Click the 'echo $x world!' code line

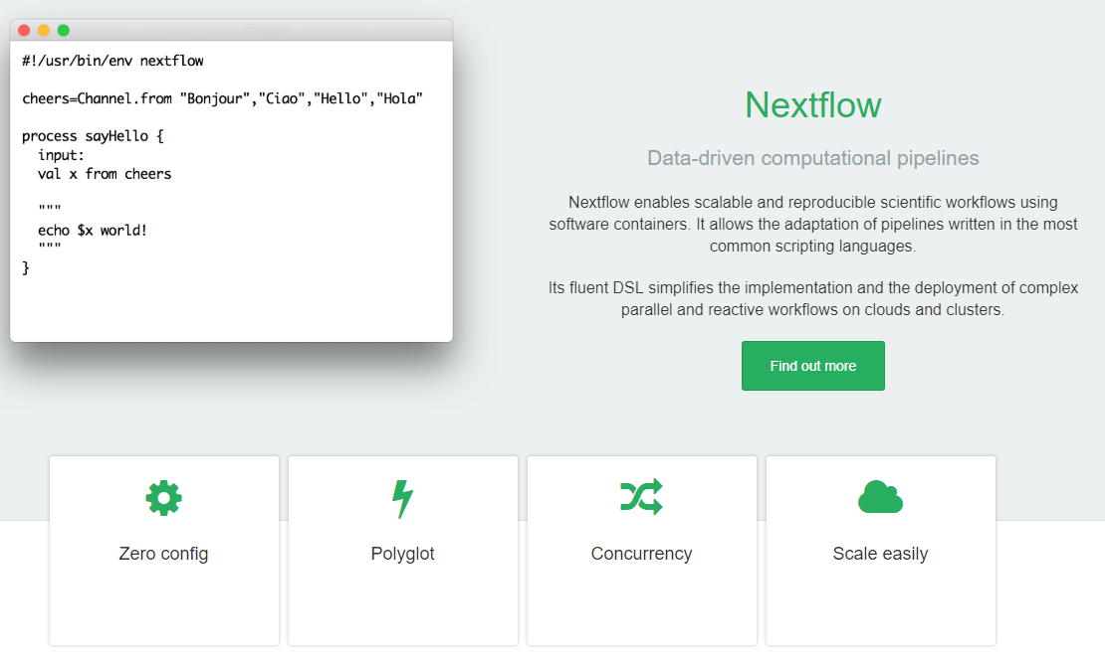(93, 230)
